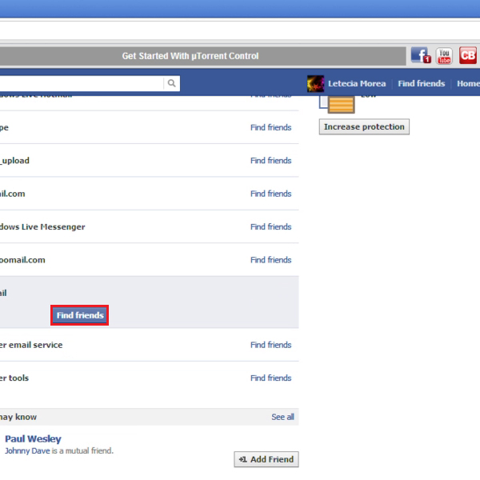Screen dimensions: 480x480
Task: Click the search magnifier icon
Action: coord(172,83)
